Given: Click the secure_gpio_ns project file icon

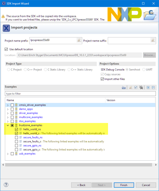Looking at the screenshot, I should tap(21, 146).
